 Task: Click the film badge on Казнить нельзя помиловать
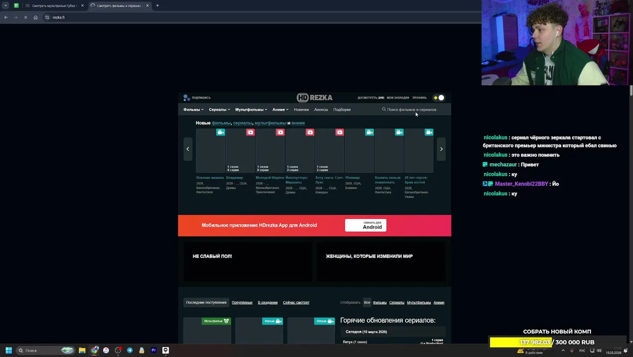(x=399, y=132)
